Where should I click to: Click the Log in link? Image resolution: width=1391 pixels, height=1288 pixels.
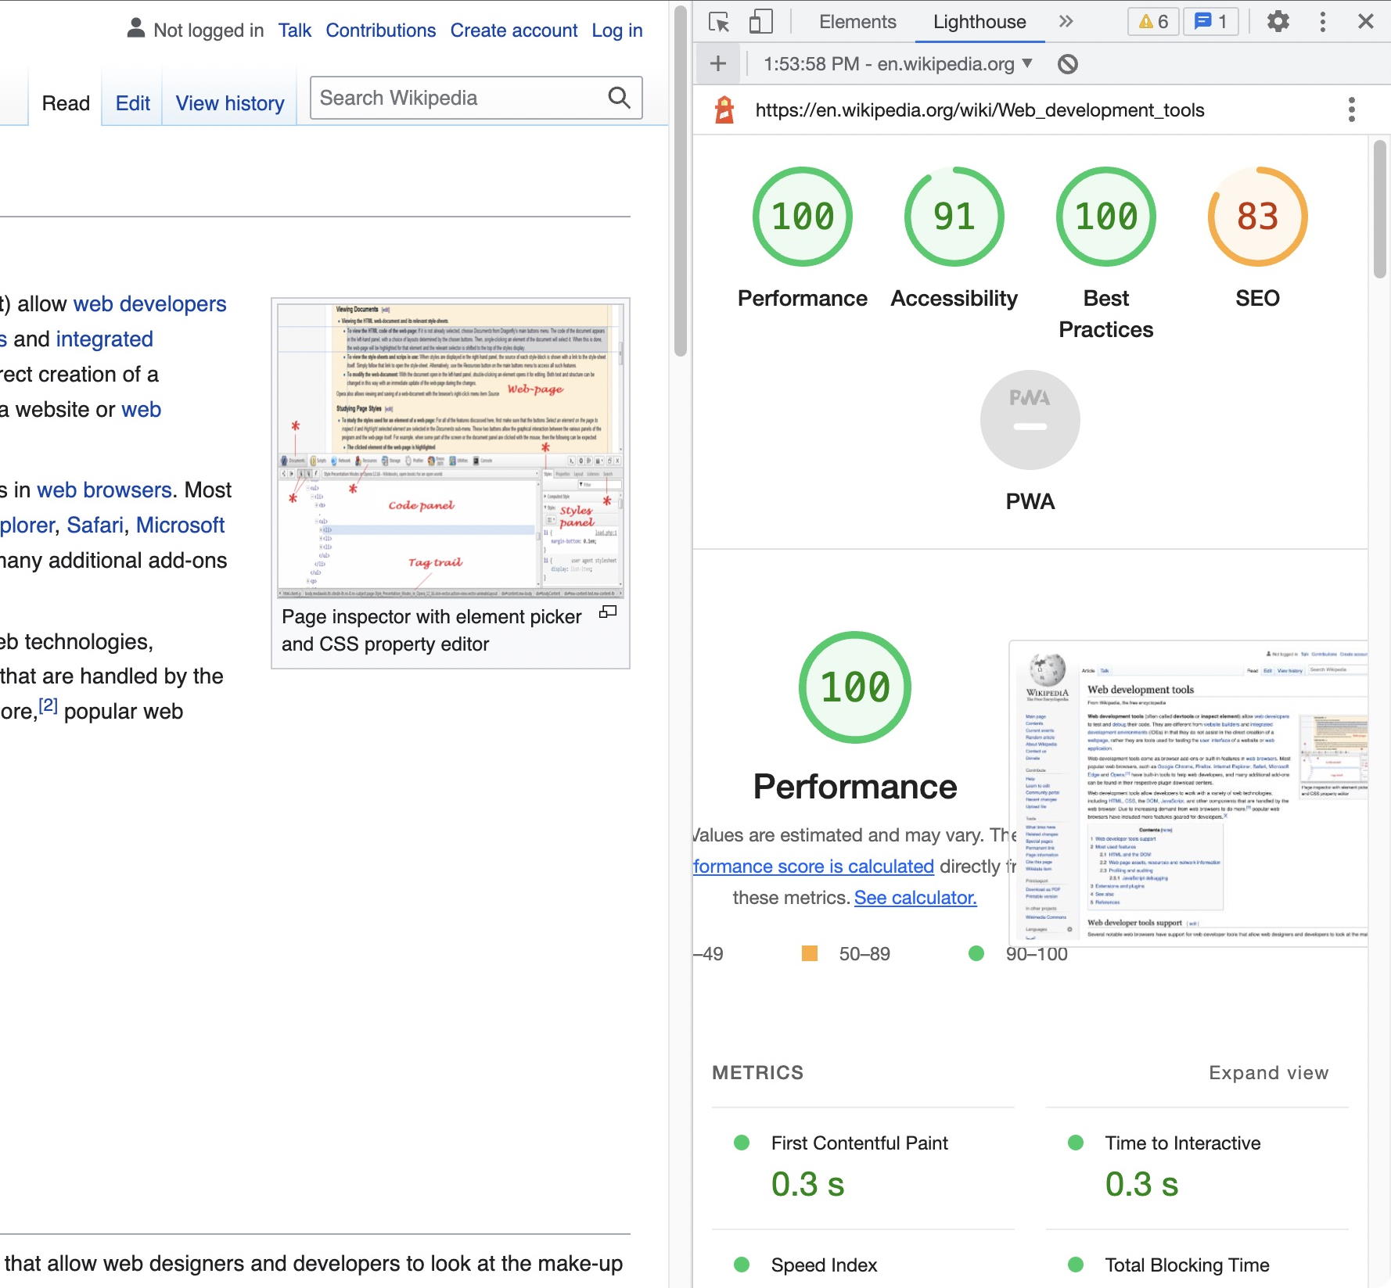[616, 30]
